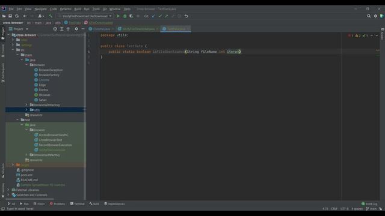Select CrossBrowserTest in project tree
Screen dimensions: 385x216
[51, 140]
